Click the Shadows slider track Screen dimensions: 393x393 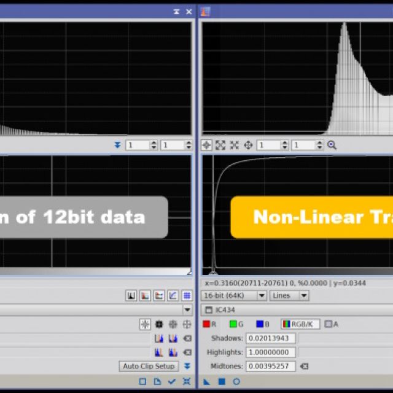346,338
